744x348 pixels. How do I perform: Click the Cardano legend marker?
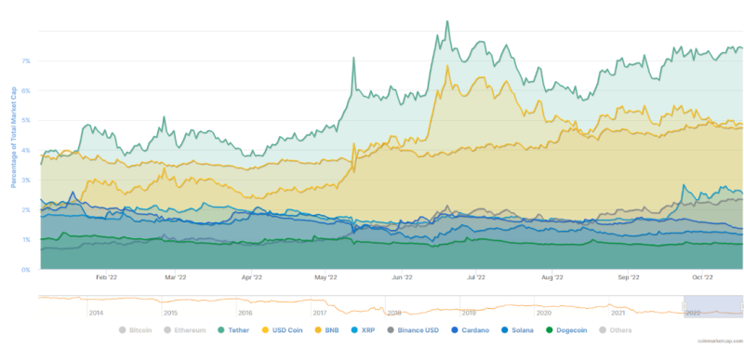(454, 330)
